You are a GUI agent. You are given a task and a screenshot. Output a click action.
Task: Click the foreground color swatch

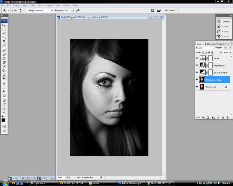pyautogui.click(x=3, y=120)
